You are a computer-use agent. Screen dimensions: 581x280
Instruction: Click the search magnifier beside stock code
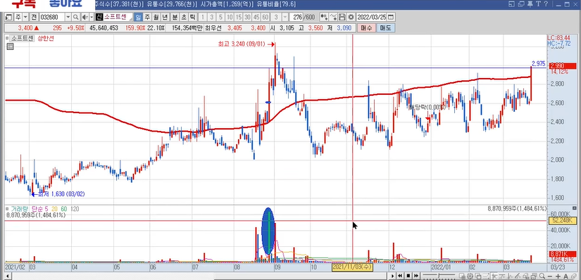coord(75,17)
